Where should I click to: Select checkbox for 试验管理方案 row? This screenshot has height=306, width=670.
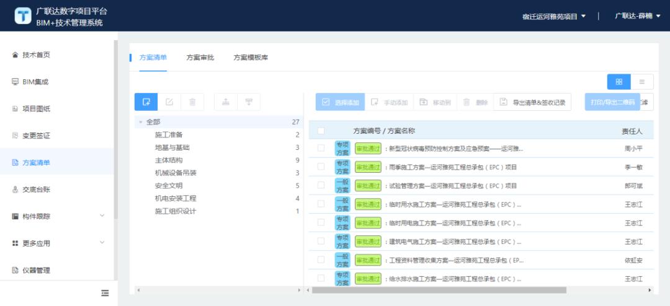(321, 185)
